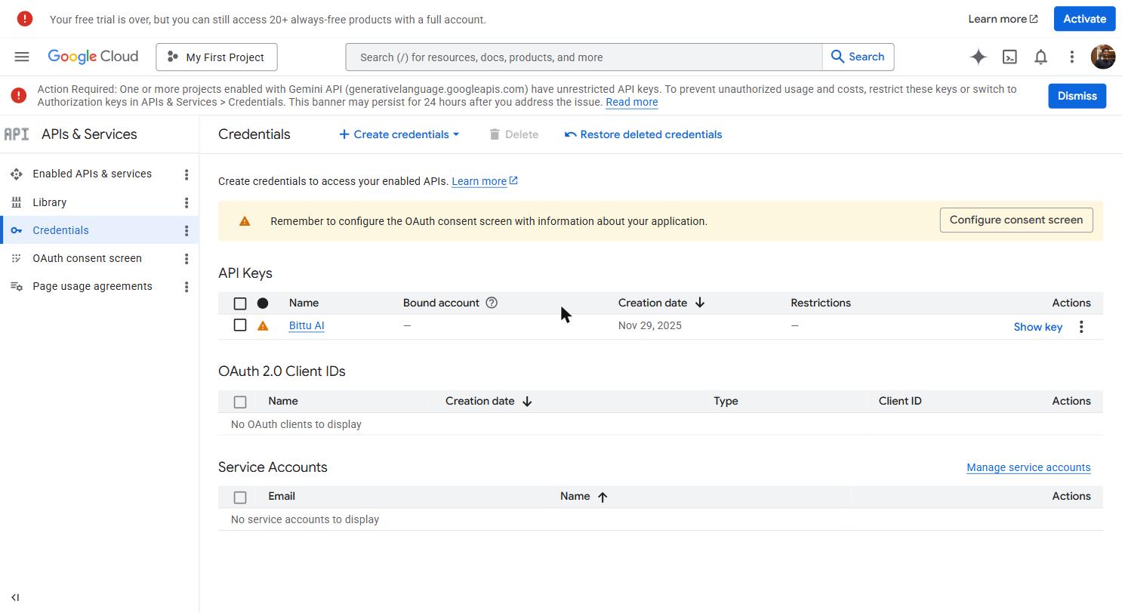Open the top bar more options menu
1122x613 pixels.
1071,57
